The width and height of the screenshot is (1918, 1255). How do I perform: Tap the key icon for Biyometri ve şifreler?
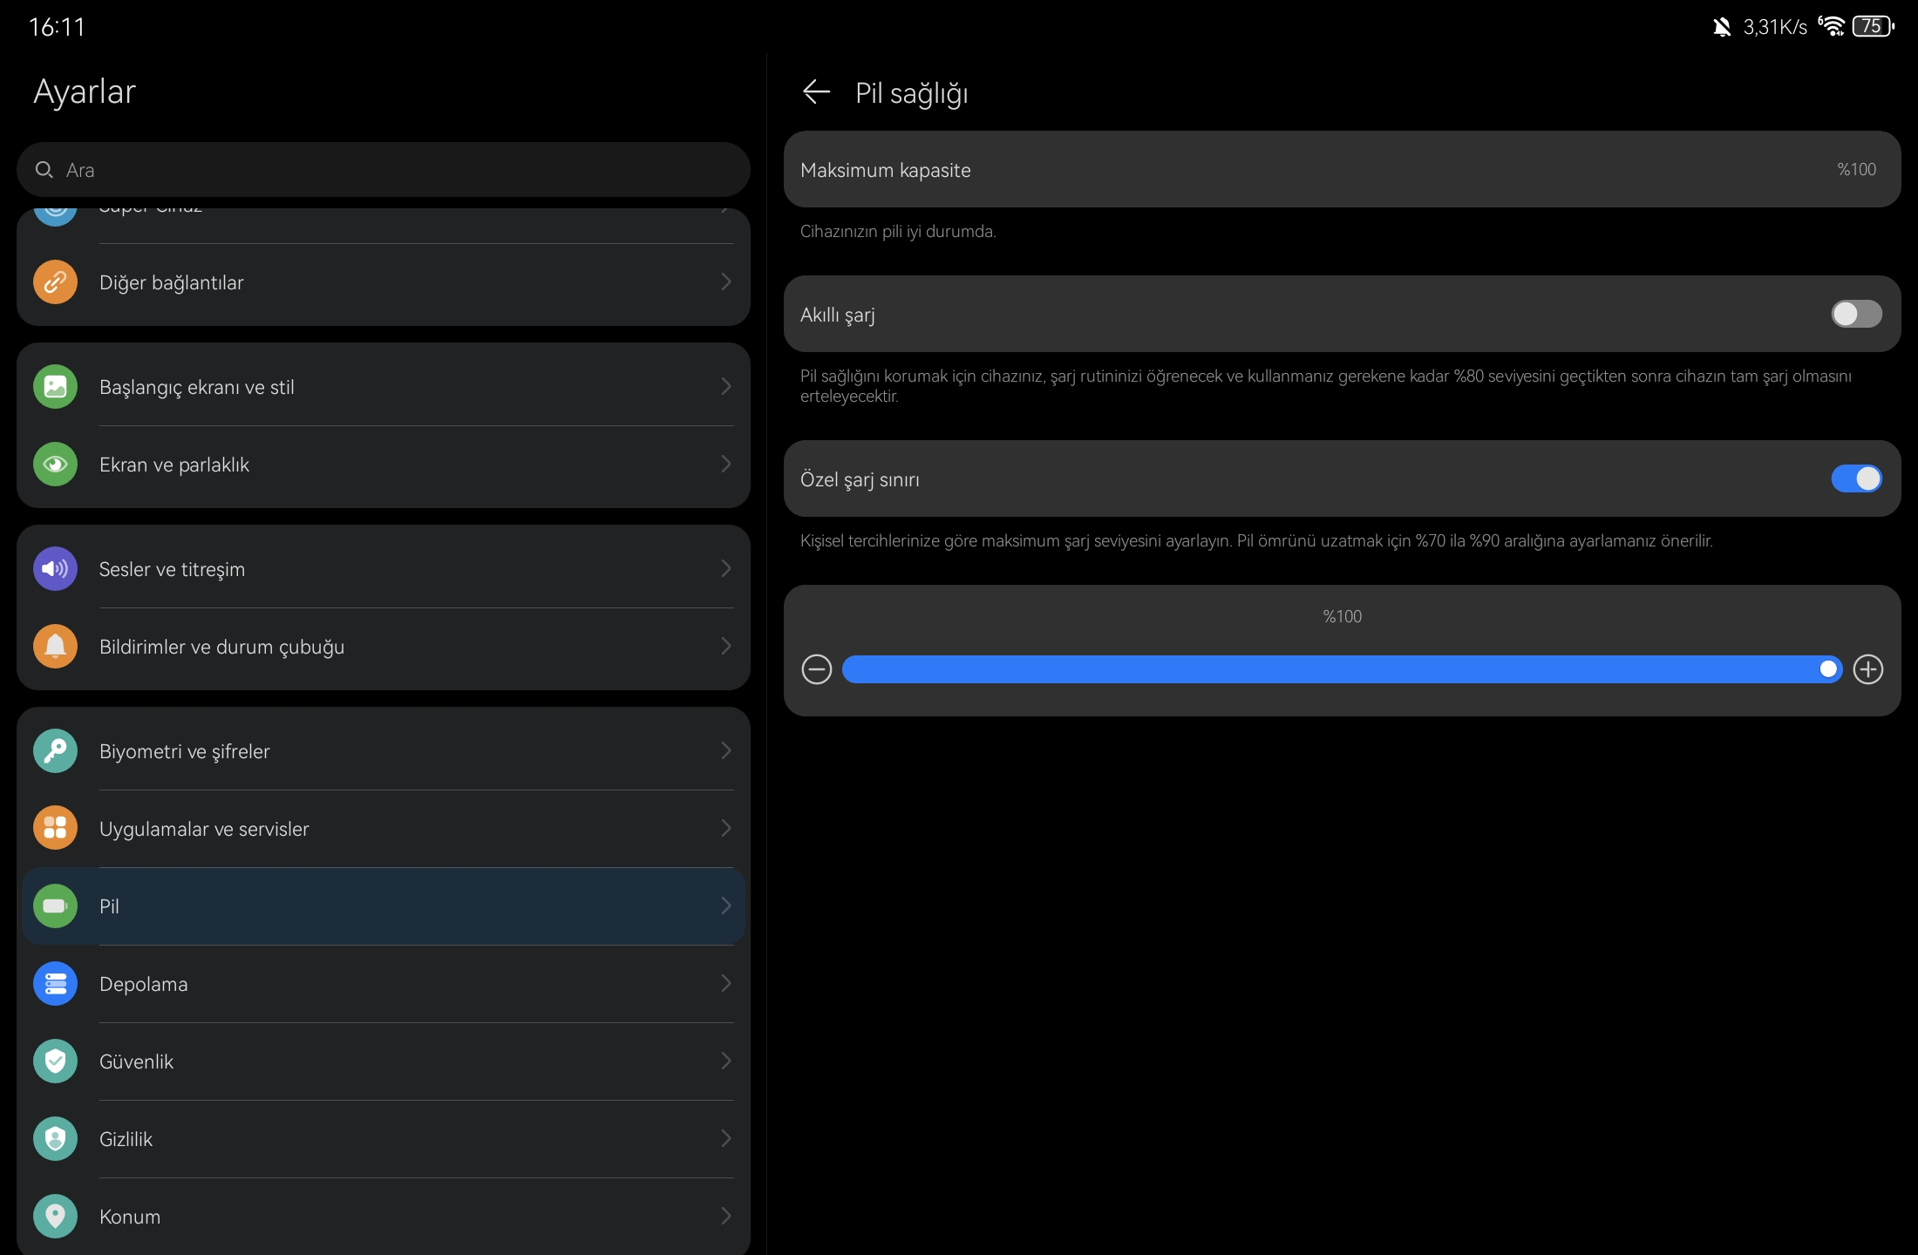click(x=55, y=751)
